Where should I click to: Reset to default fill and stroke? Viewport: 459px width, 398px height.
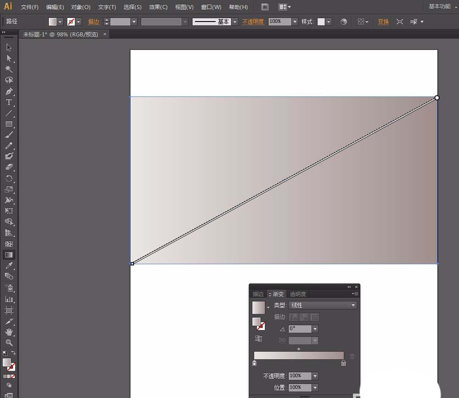click(5, 353)
